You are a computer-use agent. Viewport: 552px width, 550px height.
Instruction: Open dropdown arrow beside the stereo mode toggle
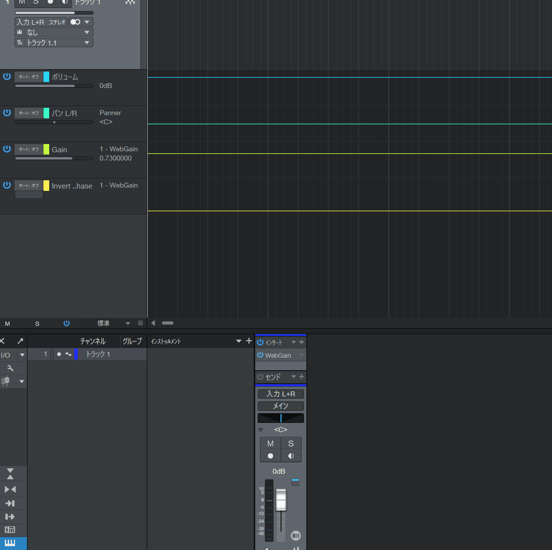(x=87, y=22)
